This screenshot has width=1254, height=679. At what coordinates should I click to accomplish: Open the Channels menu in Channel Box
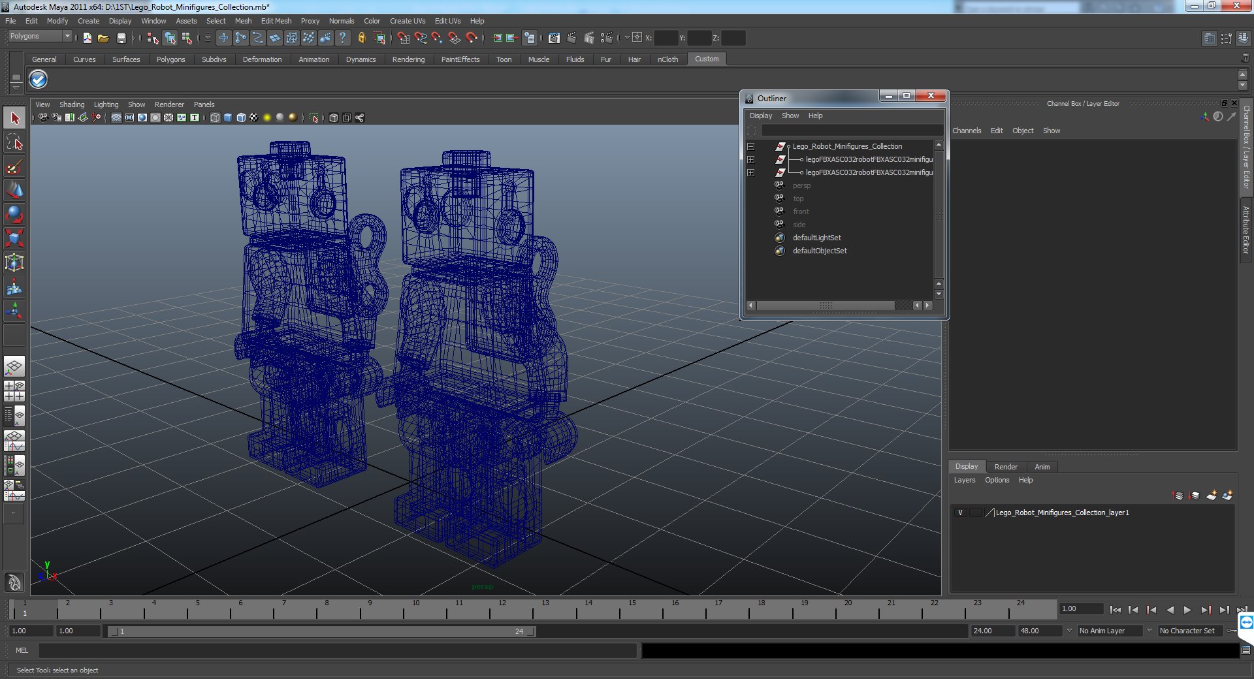point(967,131)
